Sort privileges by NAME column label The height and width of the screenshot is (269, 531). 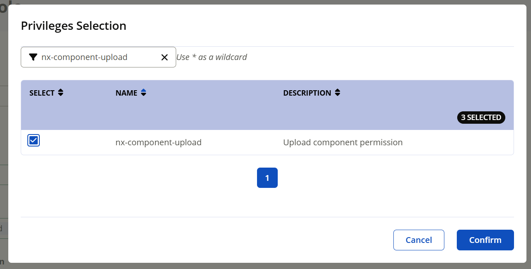point(126,93)
